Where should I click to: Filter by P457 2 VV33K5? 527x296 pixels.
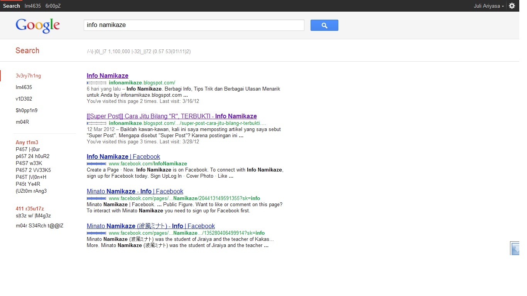33,170
